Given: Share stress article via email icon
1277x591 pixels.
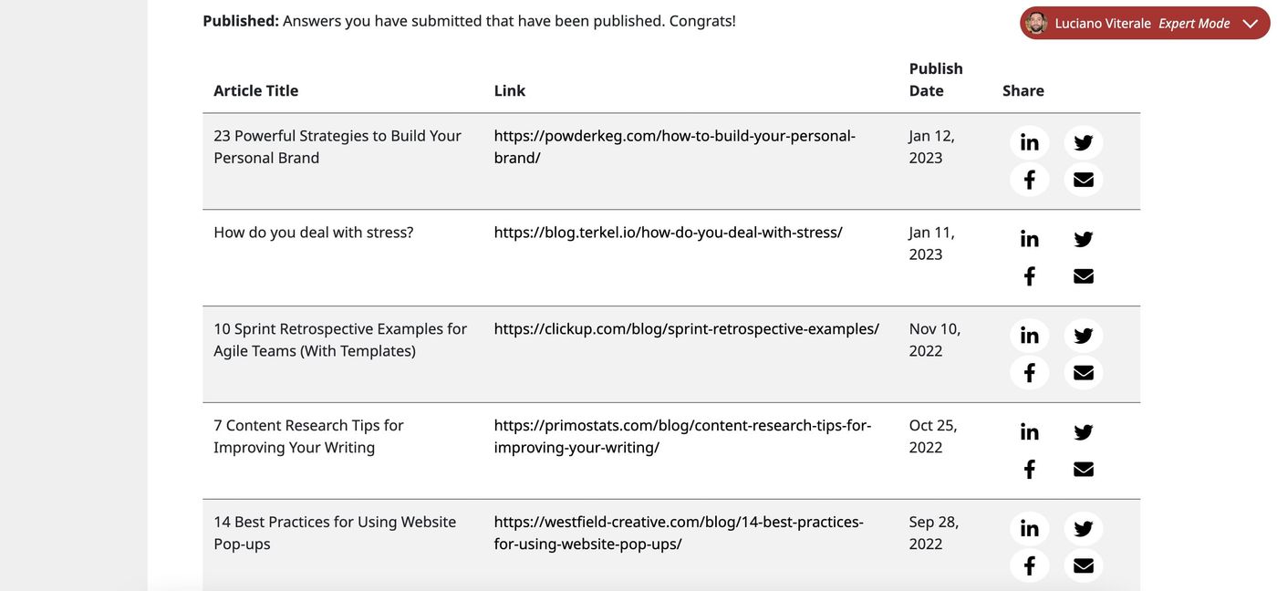Looking at the screenshot, I should [1084, 276].
